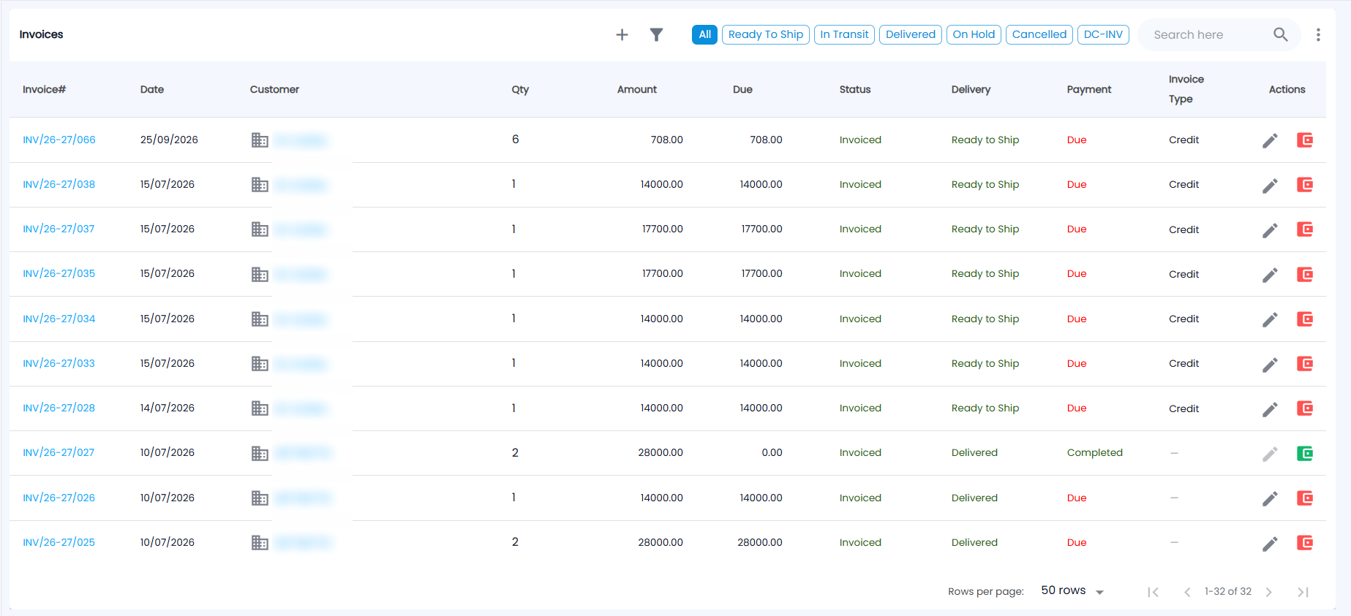The width and height of the screenshot is (1351, 616).
Task: Open the three-dot more options menu
Action: [1318, 34]
